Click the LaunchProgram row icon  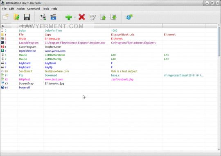click(x=2, y=42)
